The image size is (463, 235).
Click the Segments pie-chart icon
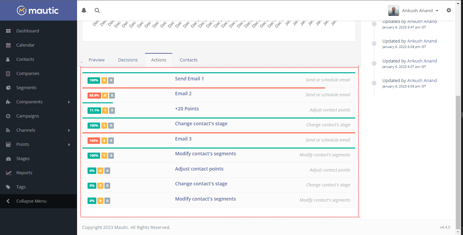tap(8, 87)
